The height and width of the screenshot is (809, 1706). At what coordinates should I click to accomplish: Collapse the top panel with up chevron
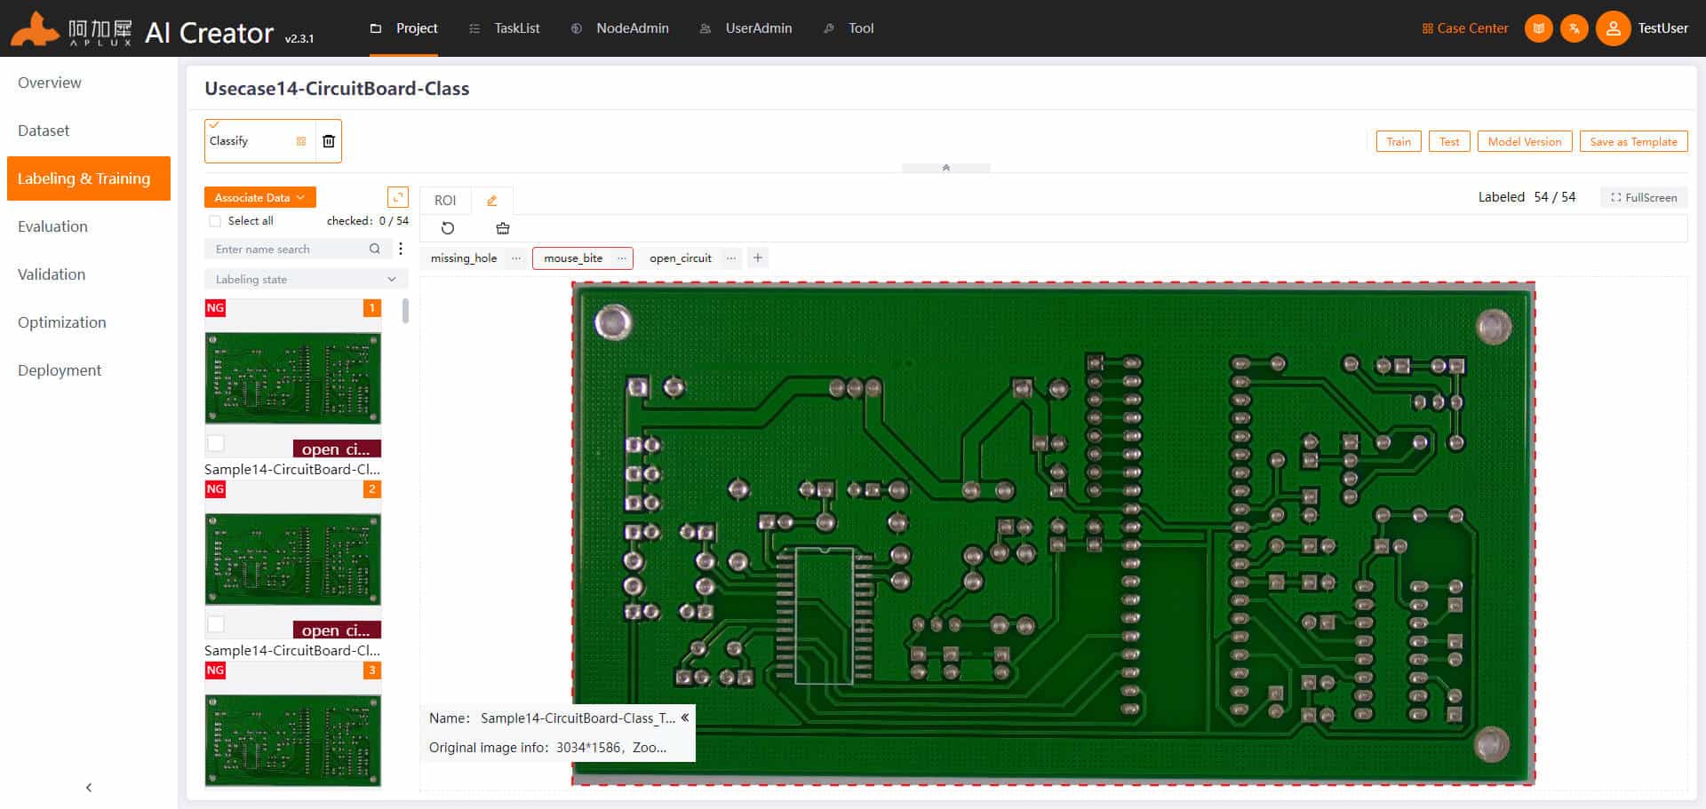tap(945, 168)
